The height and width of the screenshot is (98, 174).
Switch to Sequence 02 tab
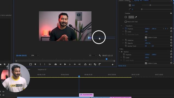click(42, 70)
